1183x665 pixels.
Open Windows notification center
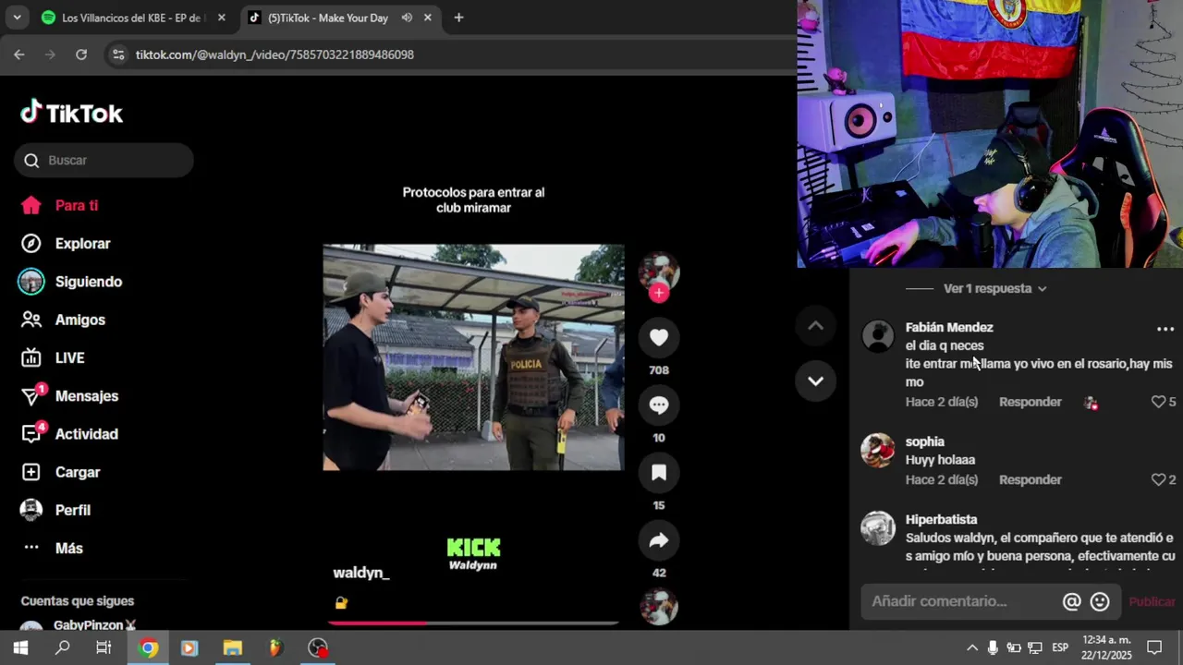(1154, 647)
